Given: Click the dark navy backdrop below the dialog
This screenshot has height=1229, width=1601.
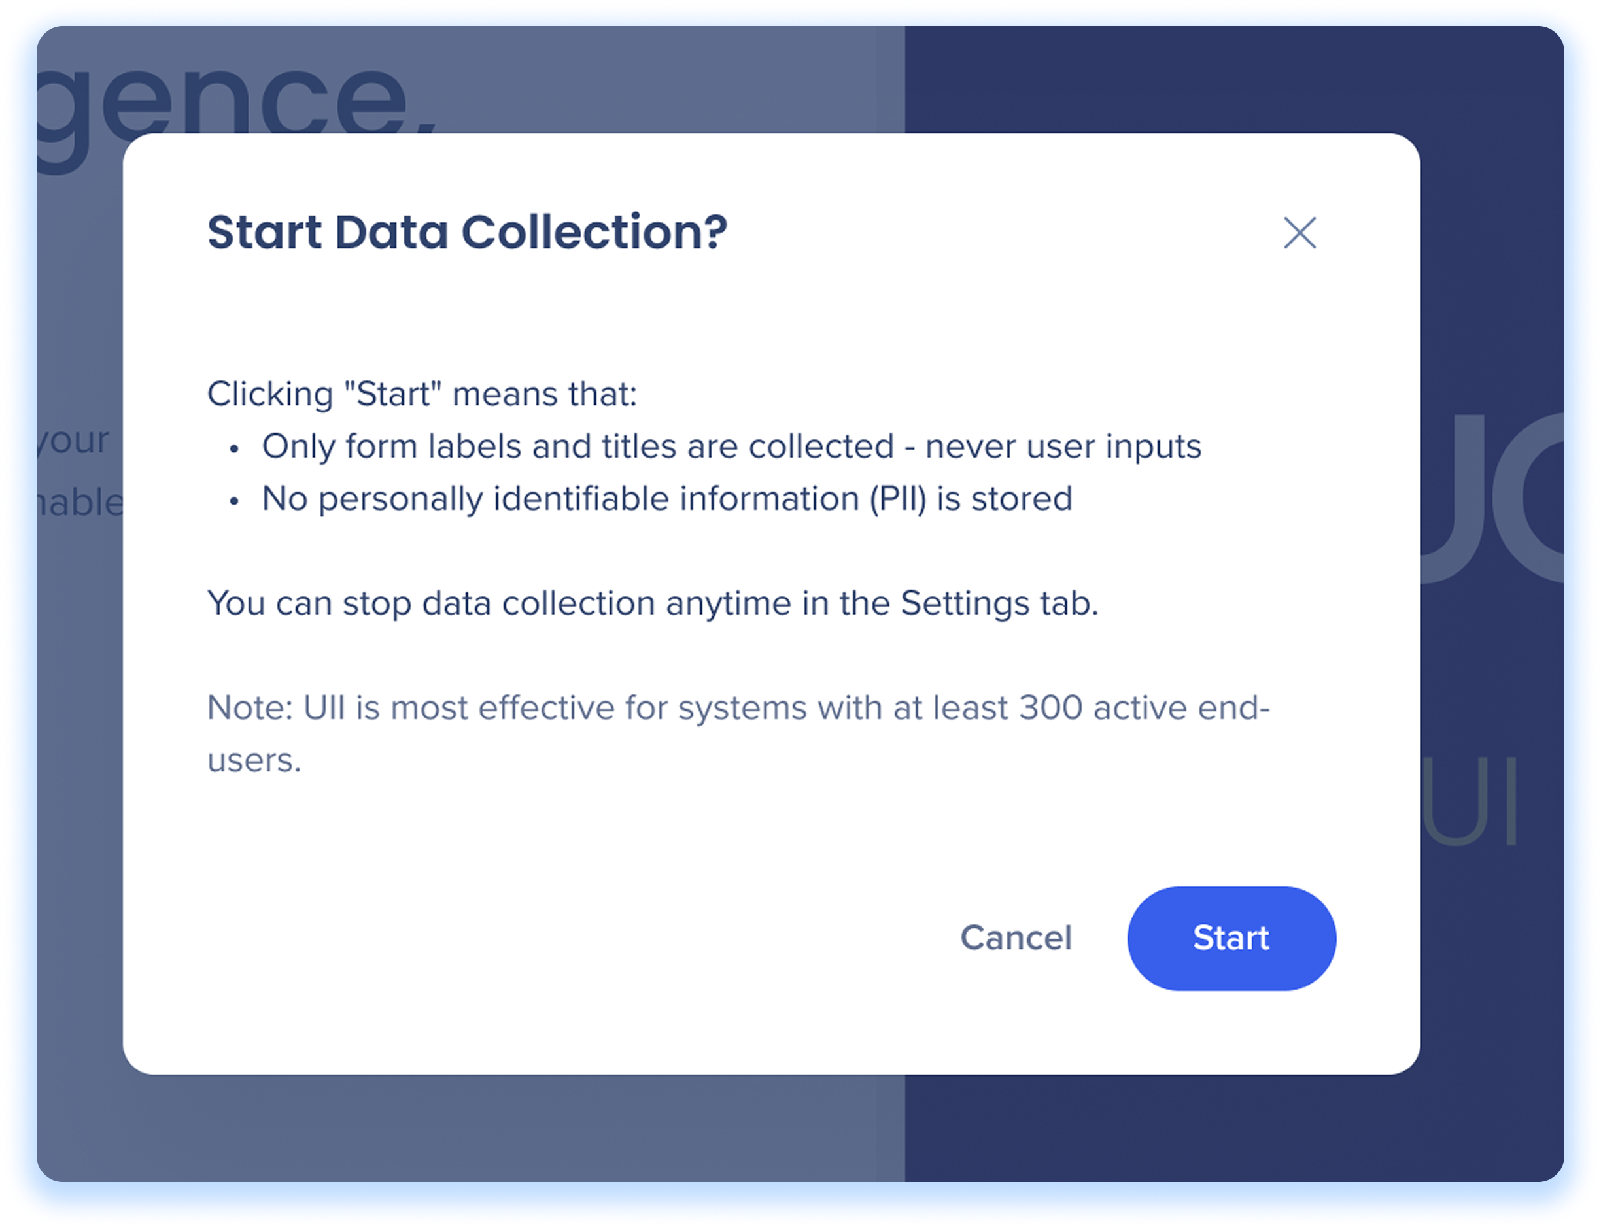Looking at the screenshot, I should (1233, 1127).
